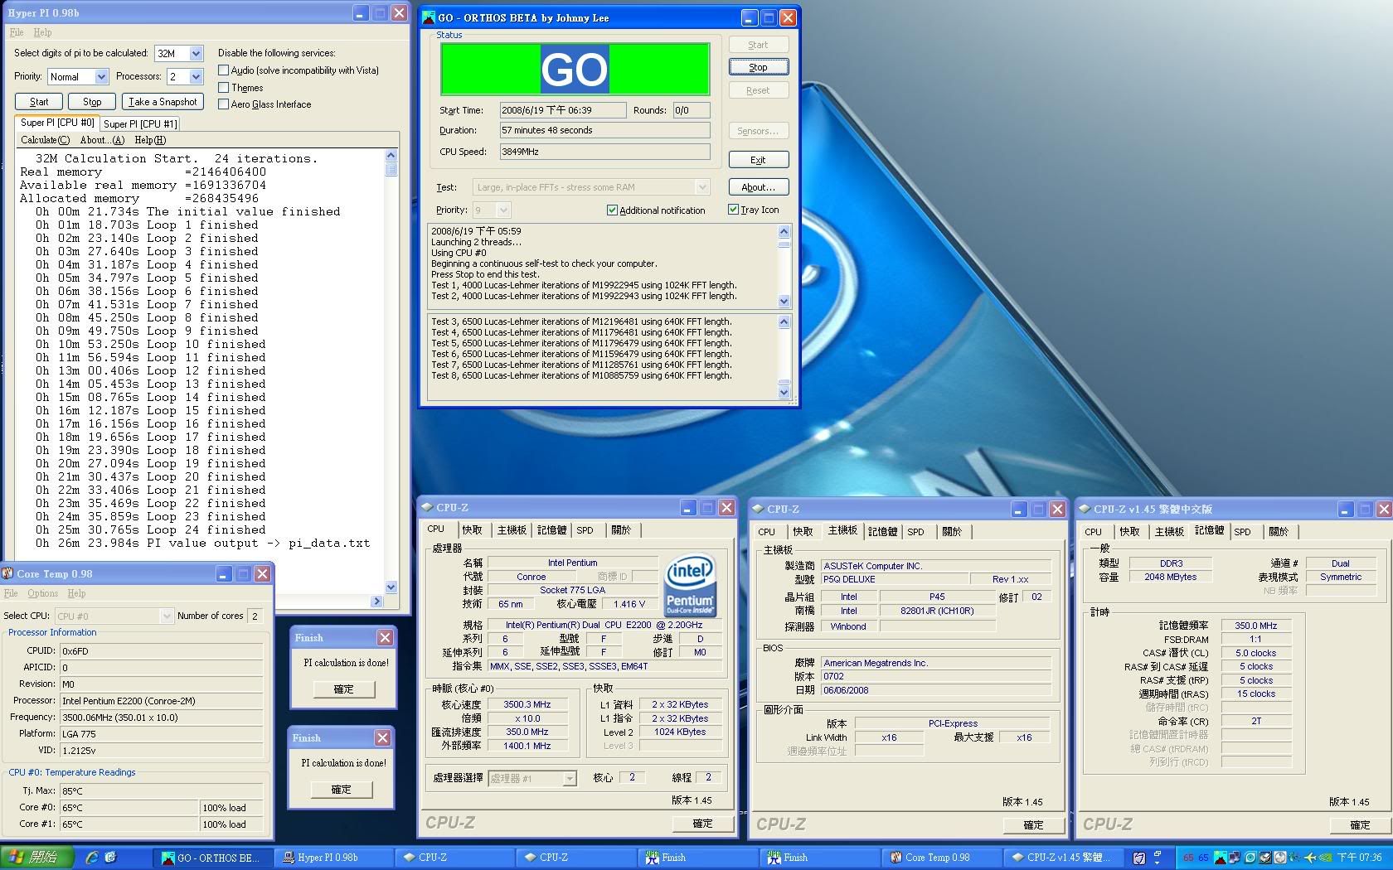Image resolution: width=1393 pixels, height=870 pixels.
Task: Minimize the Orthos window
Action: click(749, 17)
